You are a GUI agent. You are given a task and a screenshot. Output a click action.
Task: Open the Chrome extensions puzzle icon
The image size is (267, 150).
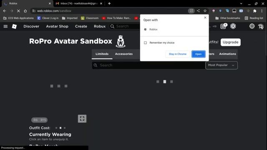click(255, 11)
